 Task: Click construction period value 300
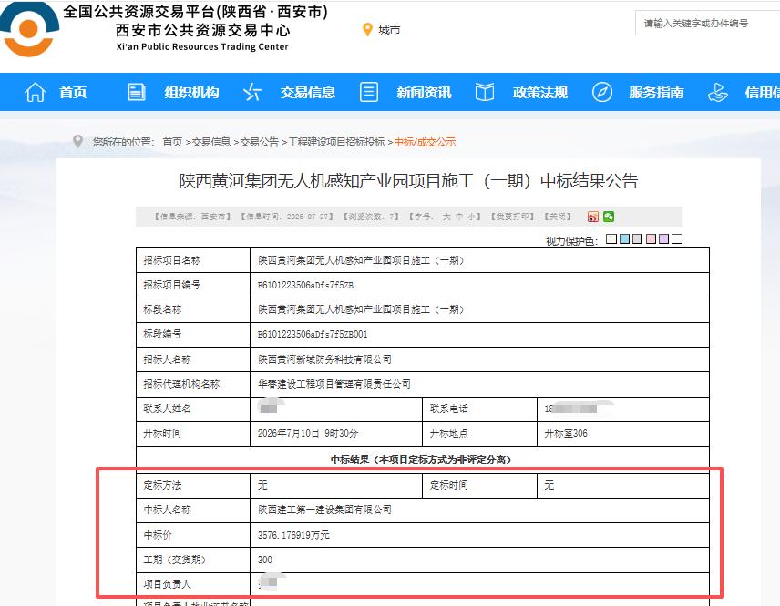(264, 560)
